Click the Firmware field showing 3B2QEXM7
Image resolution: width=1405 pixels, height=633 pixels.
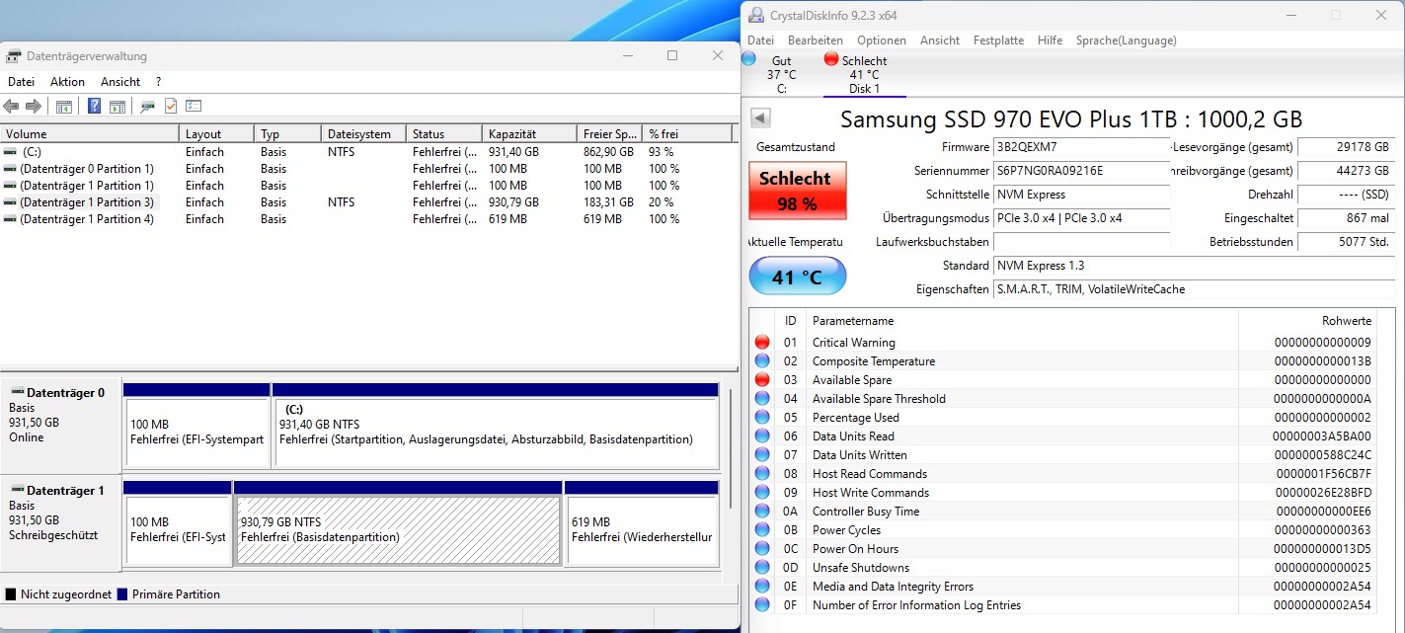(1081, 147)
